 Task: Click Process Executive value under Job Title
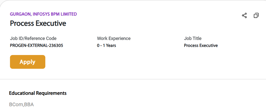tap(201, 46)
